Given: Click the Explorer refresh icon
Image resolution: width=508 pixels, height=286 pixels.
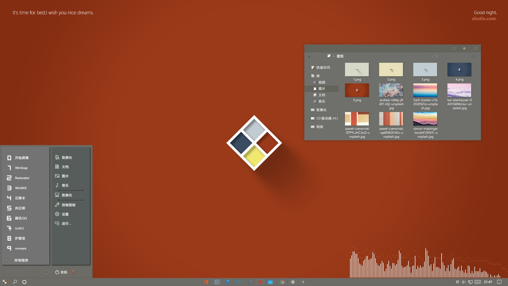Looking at the screenshot, I should click(x=437, y=56).
